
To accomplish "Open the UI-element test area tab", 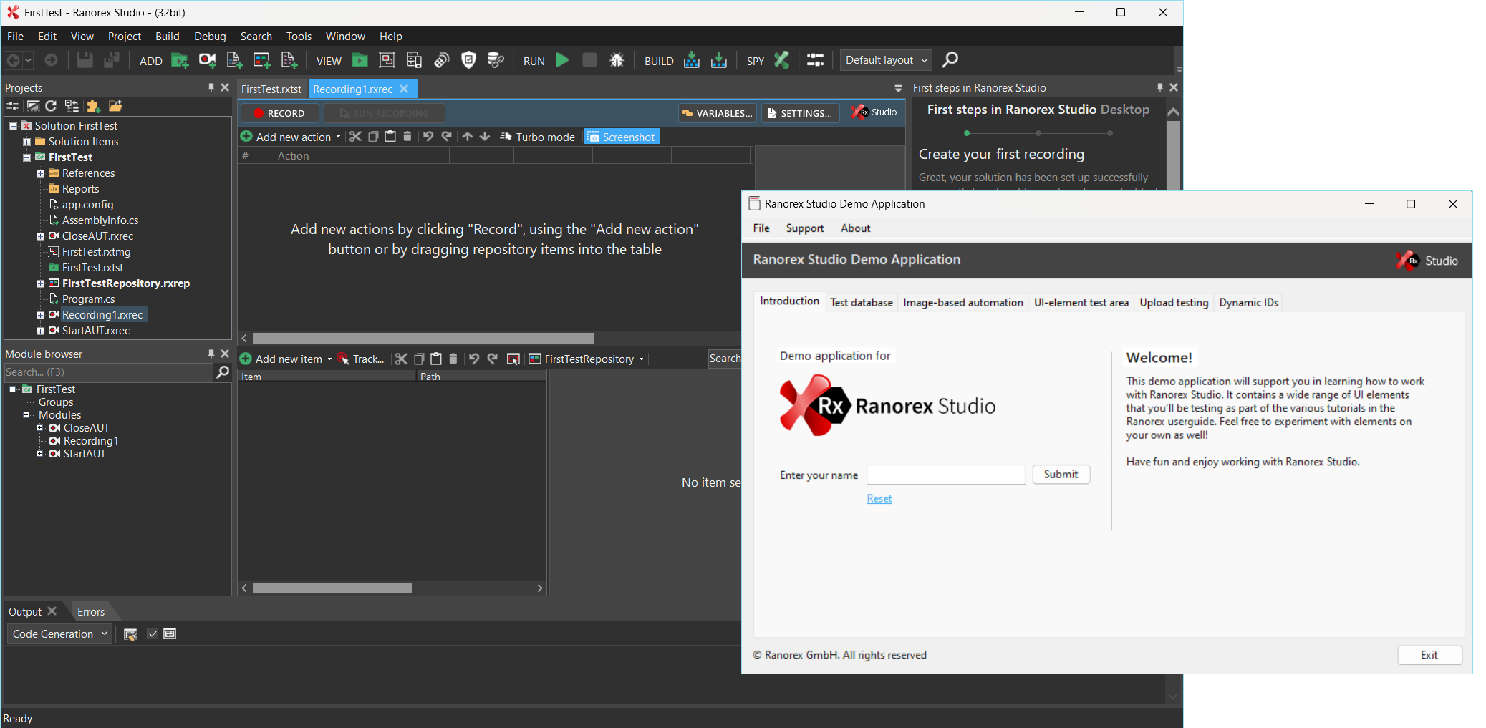I will [1081, 302].
